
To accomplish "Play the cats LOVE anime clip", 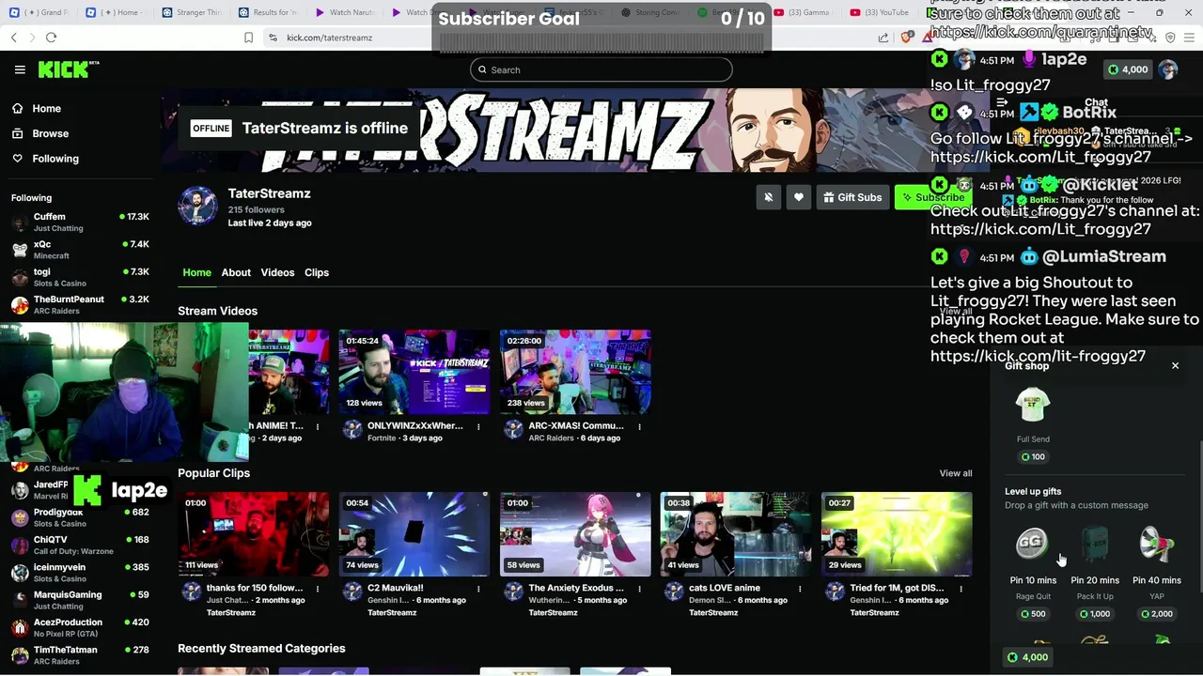I will (x=736, y=534).
